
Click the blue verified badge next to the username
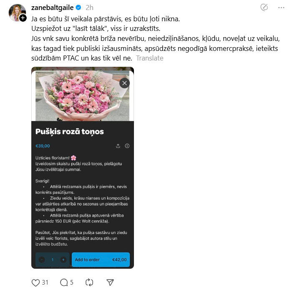click(x=78, y=8)
